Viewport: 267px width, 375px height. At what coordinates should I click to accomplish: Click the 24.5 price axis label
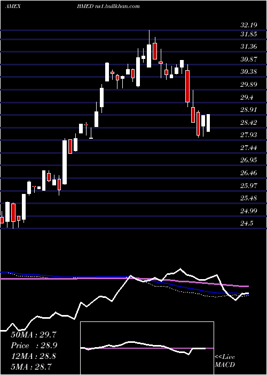tap(247, 223)
